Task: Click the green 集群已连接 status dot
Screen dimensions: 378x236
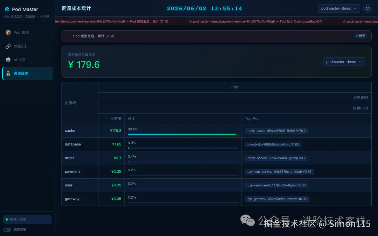Action: [7, 219]
